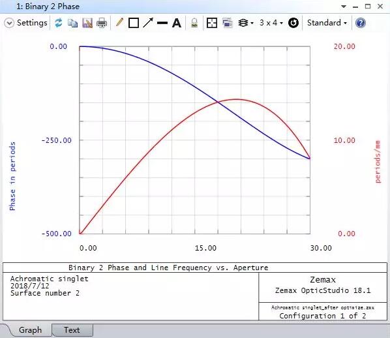Choose the rectangle drawing tool
Image resolution: width=390 pixels, height=338 pixels.
coord(134,23)
